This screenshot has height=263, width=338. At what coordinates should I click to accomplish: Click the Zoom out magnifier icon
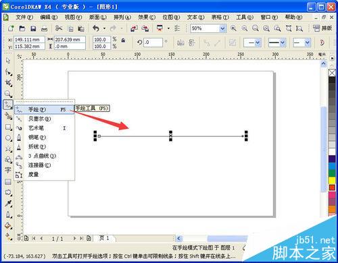[245, 28]
